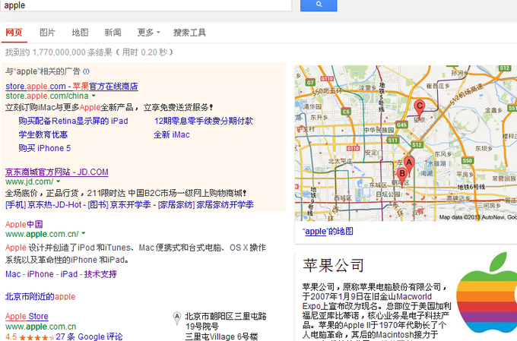The height and width of the screenshot is (341, 517).
Task: Open 12期零息零手续费分期付款 link
Action: click(204, 121)
